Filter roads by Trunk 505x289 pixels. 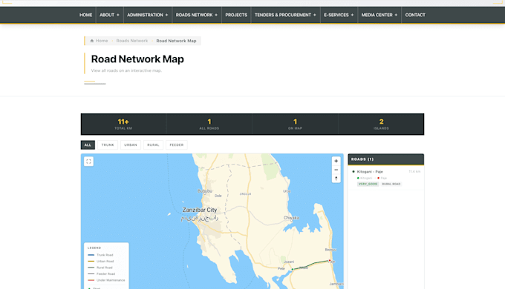108,145
